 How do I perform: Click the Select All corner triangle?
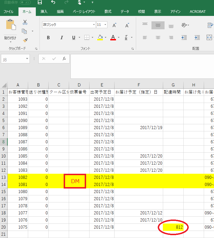pos(4,85)
